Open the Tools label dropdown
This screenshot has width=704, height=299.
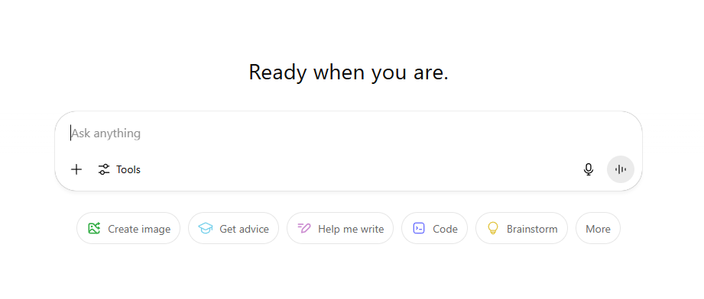(128, 169)
